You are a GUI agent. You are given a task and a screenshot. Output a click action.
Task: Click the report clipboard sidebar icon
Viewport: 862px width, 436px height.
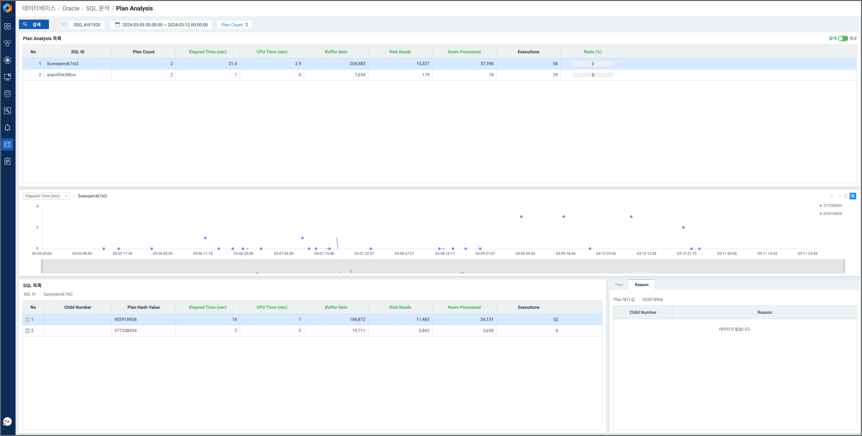7,161
